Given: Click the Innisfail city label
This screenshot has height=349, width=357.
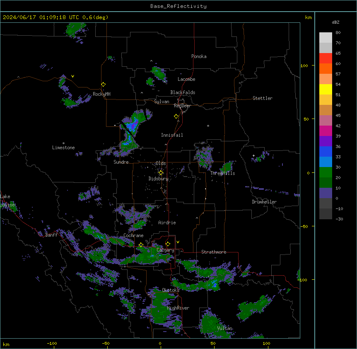Looking at the screenshot, I should [x=172, y=135].
